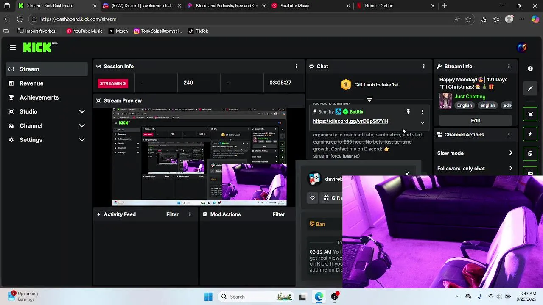Open Followers-only chat settings
This screenshot has width=543, height=305.
[475, 169]
